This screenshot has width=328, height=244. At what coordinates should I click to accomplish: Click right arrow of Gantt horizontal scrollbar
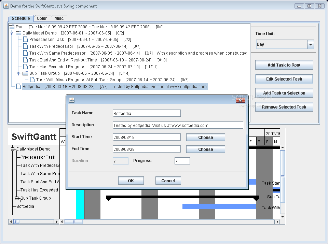pyautogui.click(x=277, y=222)
